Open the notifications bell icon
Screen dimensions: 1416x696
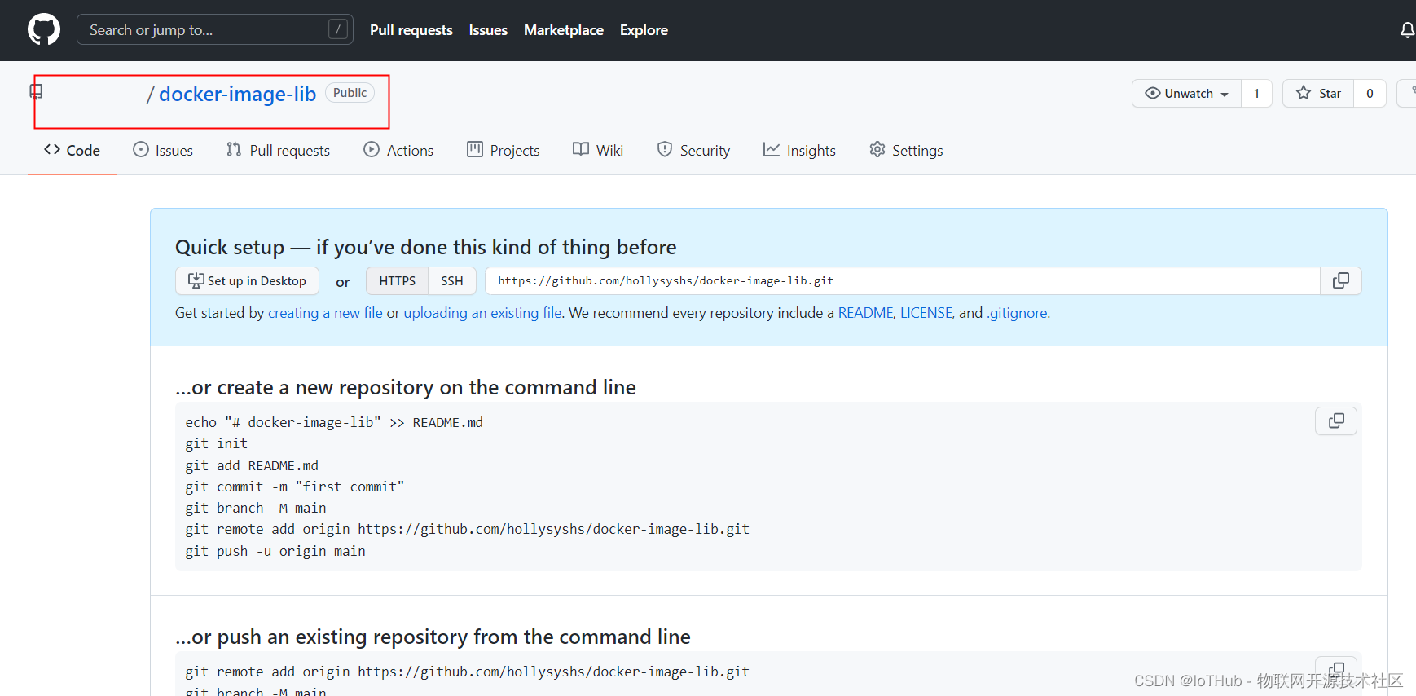pyautogui.click(x=1407, y=30)
